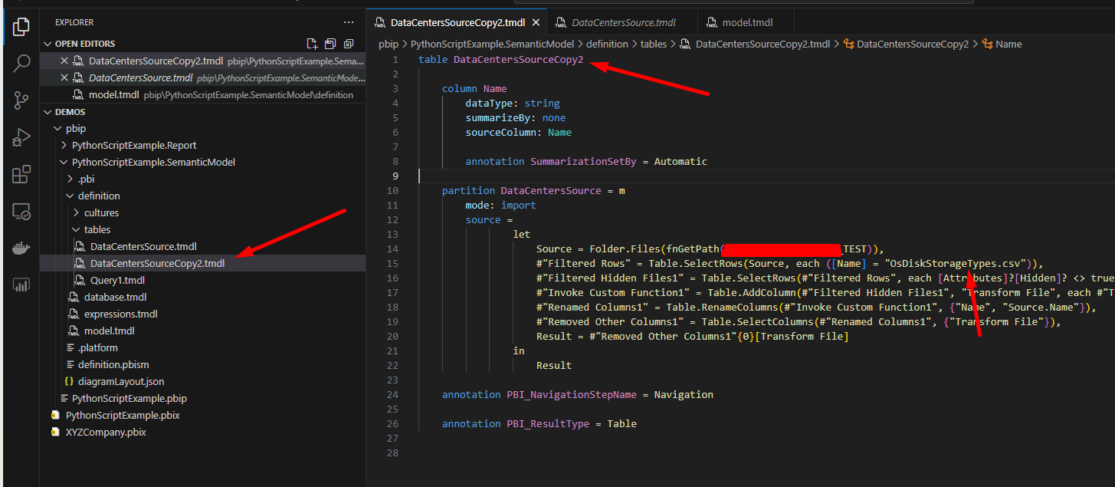Open the Docker view in activity bar
The image size is (1115, 487).
21,248
